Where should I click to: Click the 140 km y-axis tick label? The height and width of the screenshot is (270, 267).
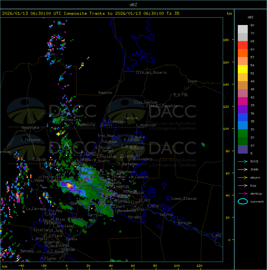(x=226, y=85)
